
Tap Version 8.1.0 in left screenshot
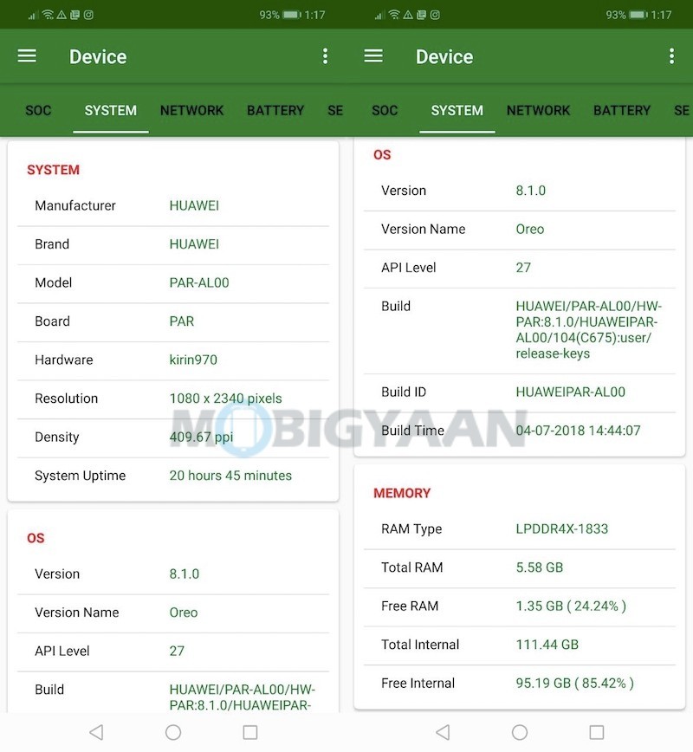pyautogui.click(x=185, y=574)
